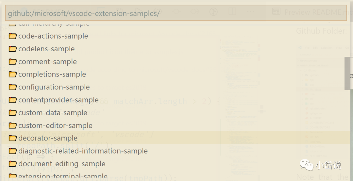
Task: Click the code-actions-sample folder icon
Action: click(13, 36)
